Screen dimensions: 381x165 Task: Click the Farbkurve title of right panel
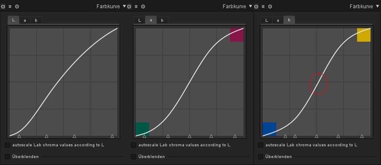click(x=361, y=7)
